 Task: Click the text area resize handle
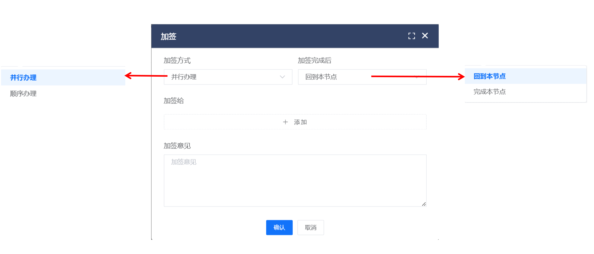423,204
